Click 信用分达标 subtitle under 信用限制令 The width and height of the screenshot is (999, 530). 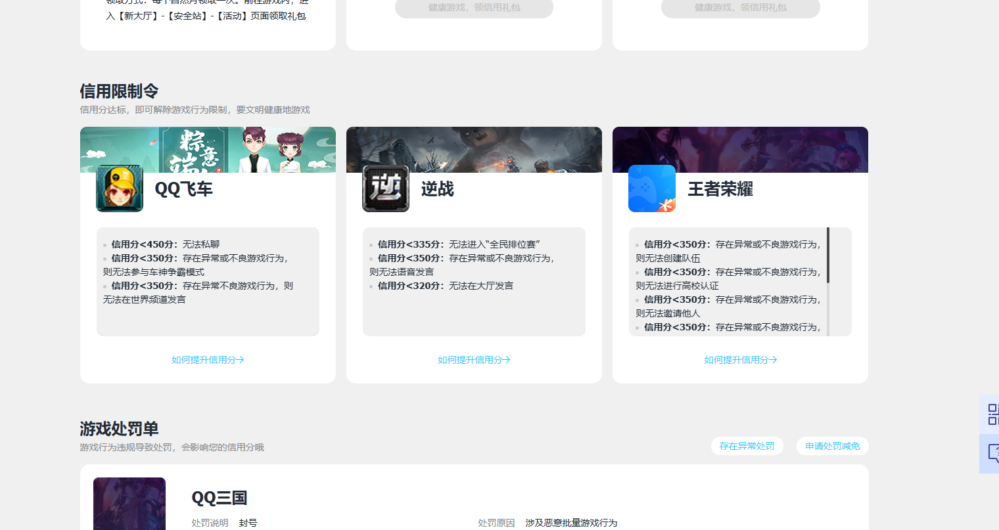[195, 110]
